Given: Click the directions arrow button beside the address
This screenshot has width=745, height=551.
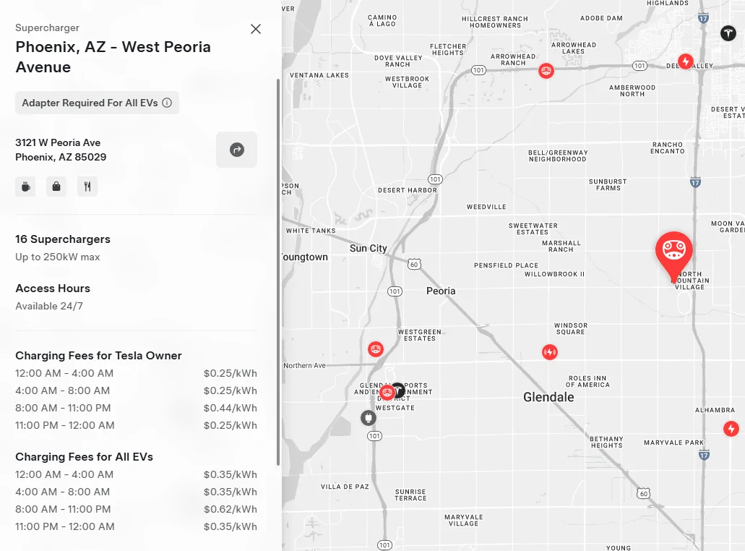Looking at the screenshot, I should pos(236,150).
